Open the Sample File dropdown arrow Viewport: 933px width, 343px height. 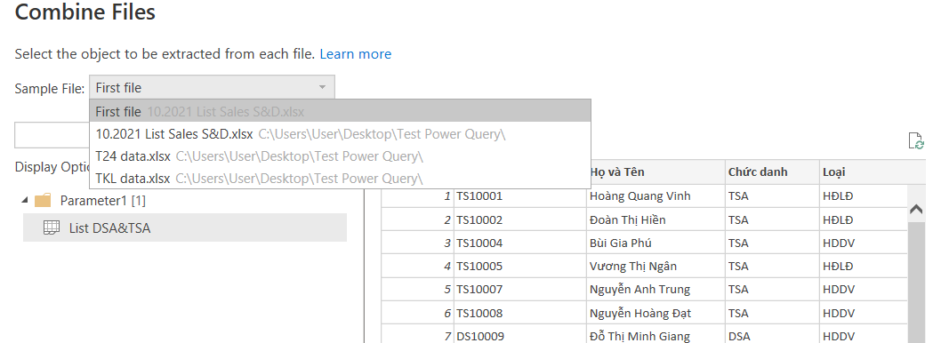[322, 88]
